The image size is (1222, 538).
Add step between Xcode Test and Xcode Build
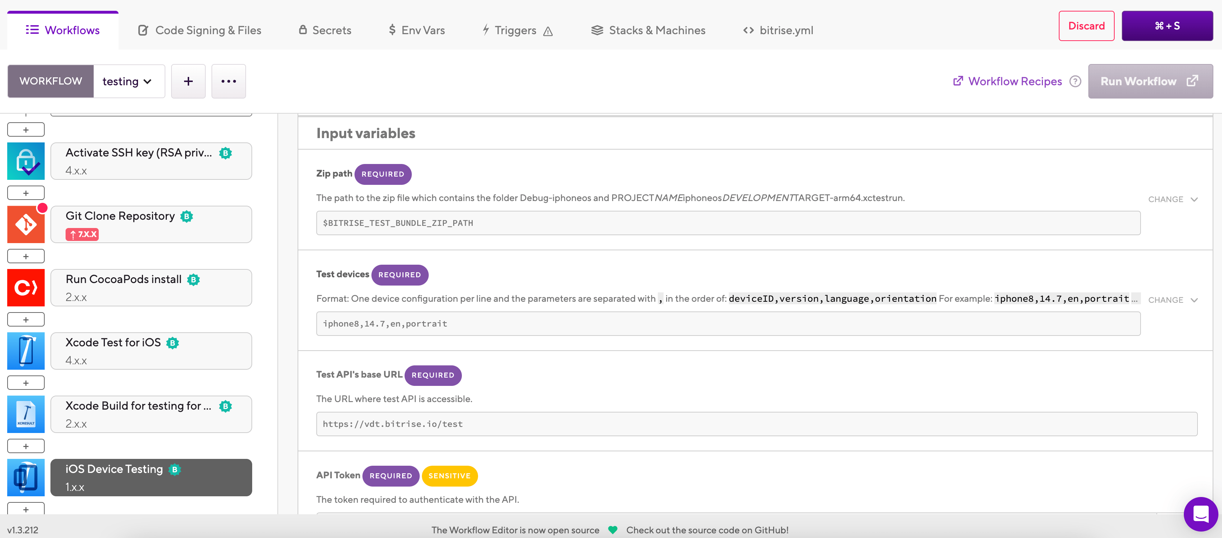click(x=26, y=383)
